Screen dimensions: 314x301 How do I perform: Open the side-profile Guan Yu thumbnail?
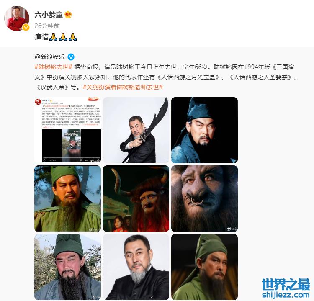[x=204, y=267]
